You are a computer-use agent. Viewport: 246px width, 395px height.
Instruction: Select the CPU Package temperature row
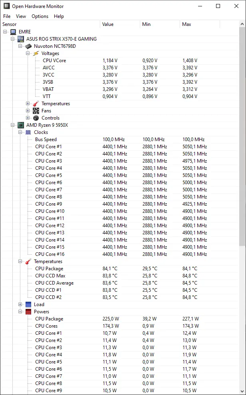pos(120,269)
